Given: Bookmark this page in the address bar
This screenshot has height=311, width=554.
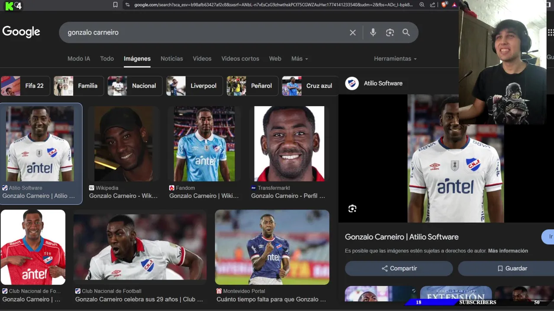Looking at the screenshot, I should 115,5.
